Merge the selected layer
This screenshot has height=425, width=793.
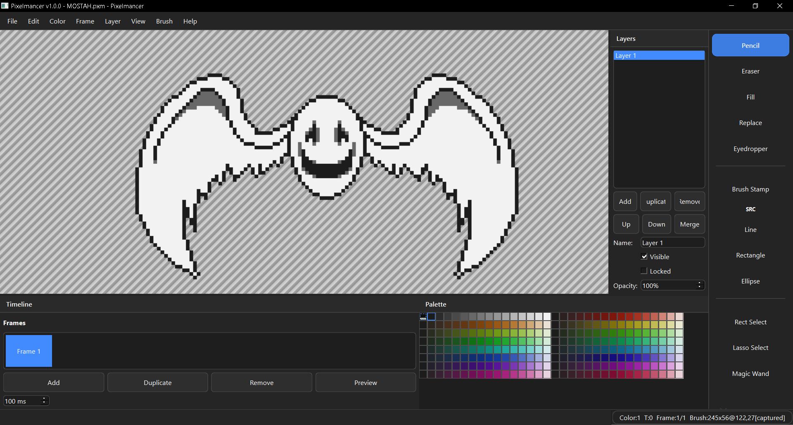pos(690,224)
